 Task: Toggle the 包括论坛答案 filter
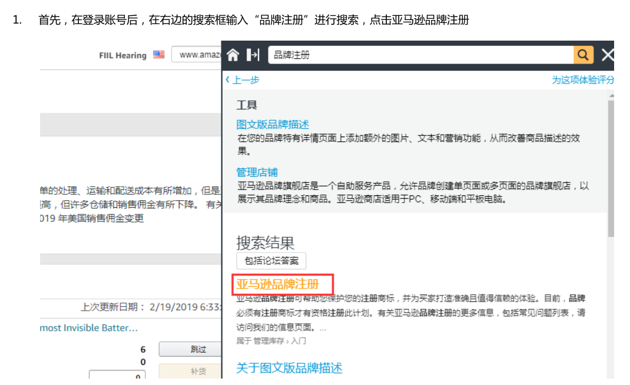point(271,261)
